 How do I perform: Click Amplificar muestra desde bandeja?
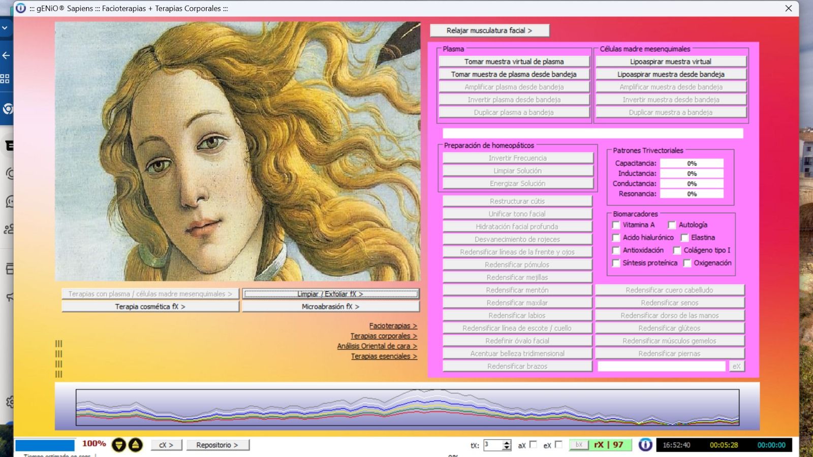tap(671, 87)
